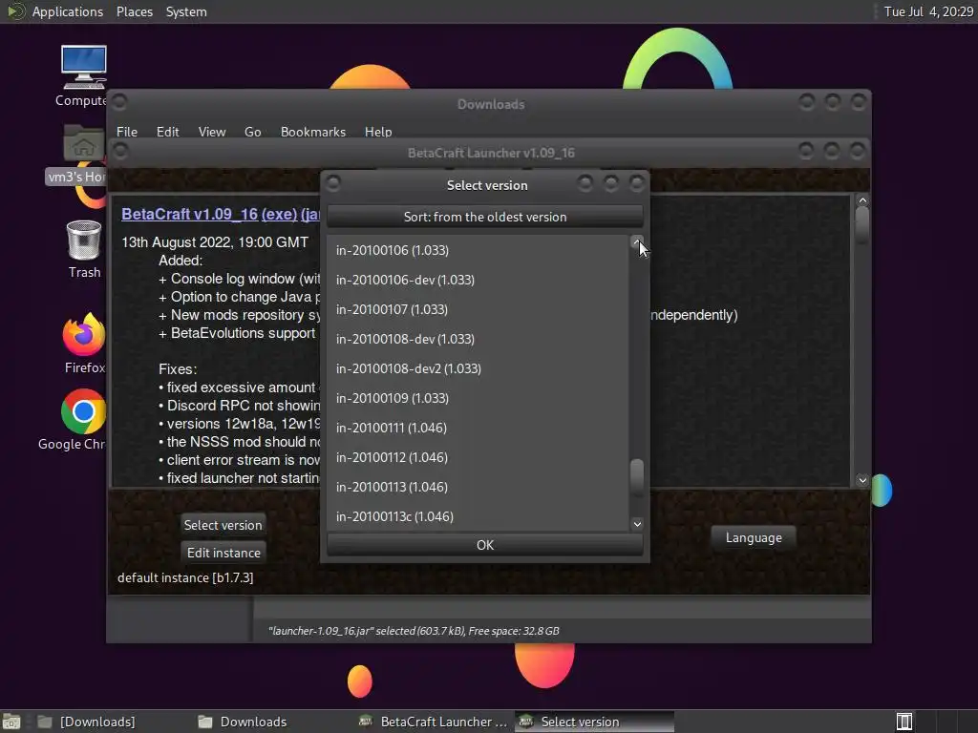Open the Language button in launcher
978x733 pixels.
[x=754, y=537]
